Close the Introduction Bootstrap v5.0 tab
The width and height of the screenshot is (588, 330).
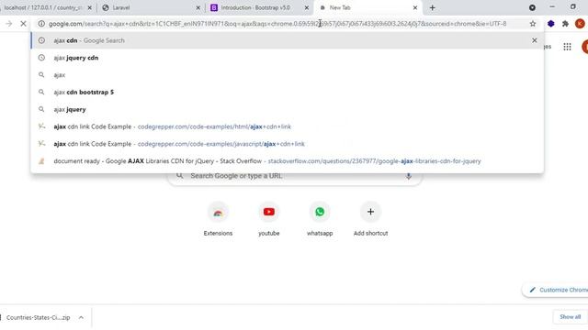pos(306,7)
